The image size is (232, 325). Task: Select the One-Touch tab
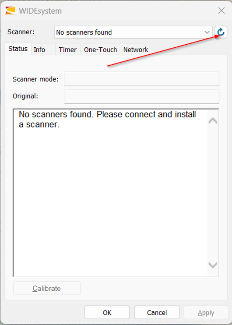pyautogui.click(x=100, y=50)
